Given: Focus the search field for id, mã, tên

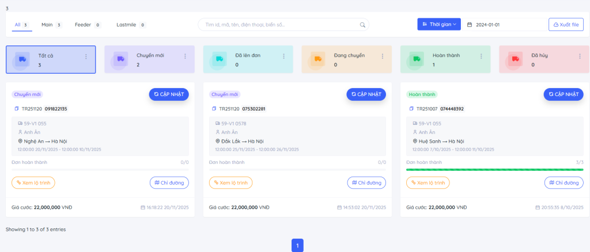Looking at the screenshot, I should [x=279, y=25].
